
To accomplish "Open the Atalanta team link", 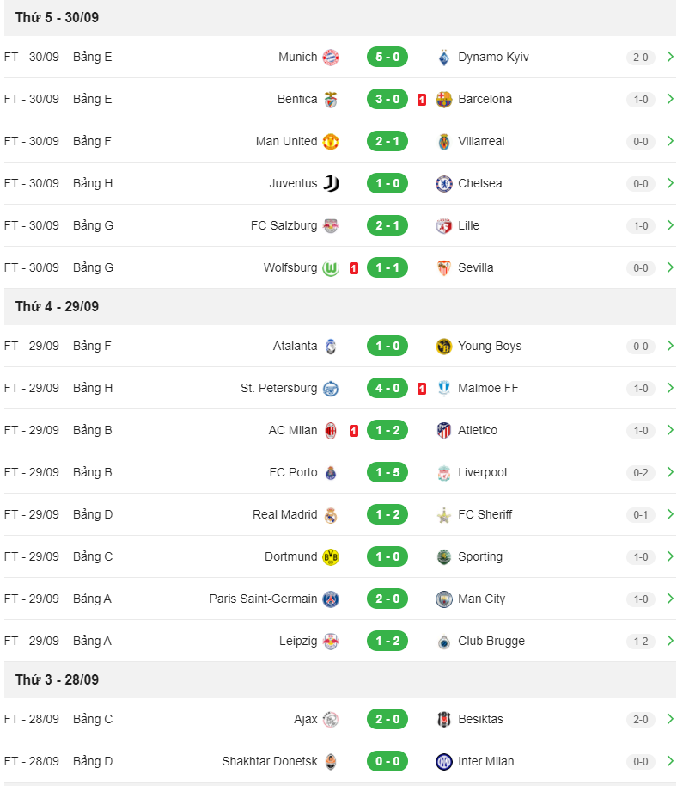I will pyautogui.click(x=295, y=346).
